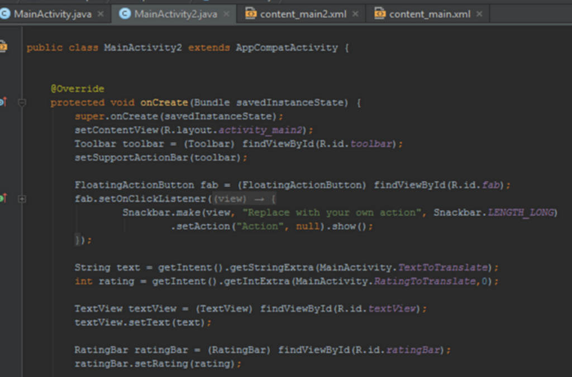Open the content_main2.xml tab

[303, 14]
